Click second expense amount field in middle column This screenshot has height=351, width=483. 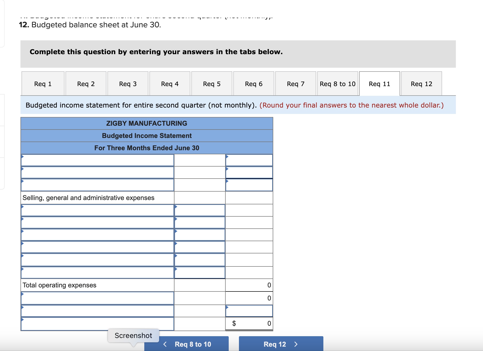pyautogui.click(x=200, y=223)
